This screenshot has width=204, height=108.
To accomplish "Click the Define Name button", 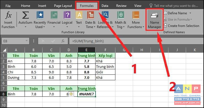I will (175, 13).
